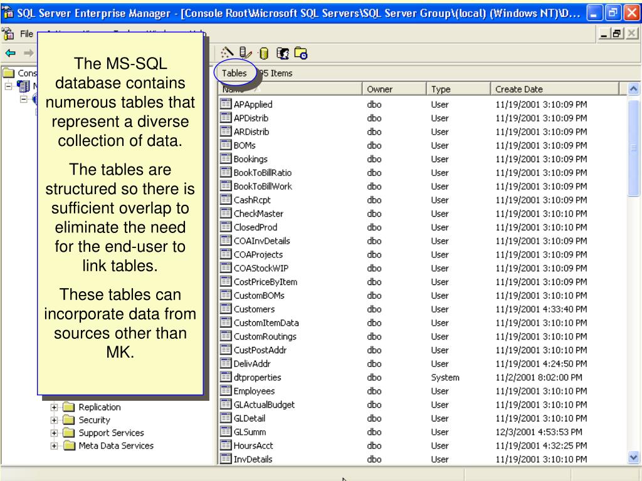Expand the Replication node
Viewport: 642px width, 481px height.
coord(54,407)
